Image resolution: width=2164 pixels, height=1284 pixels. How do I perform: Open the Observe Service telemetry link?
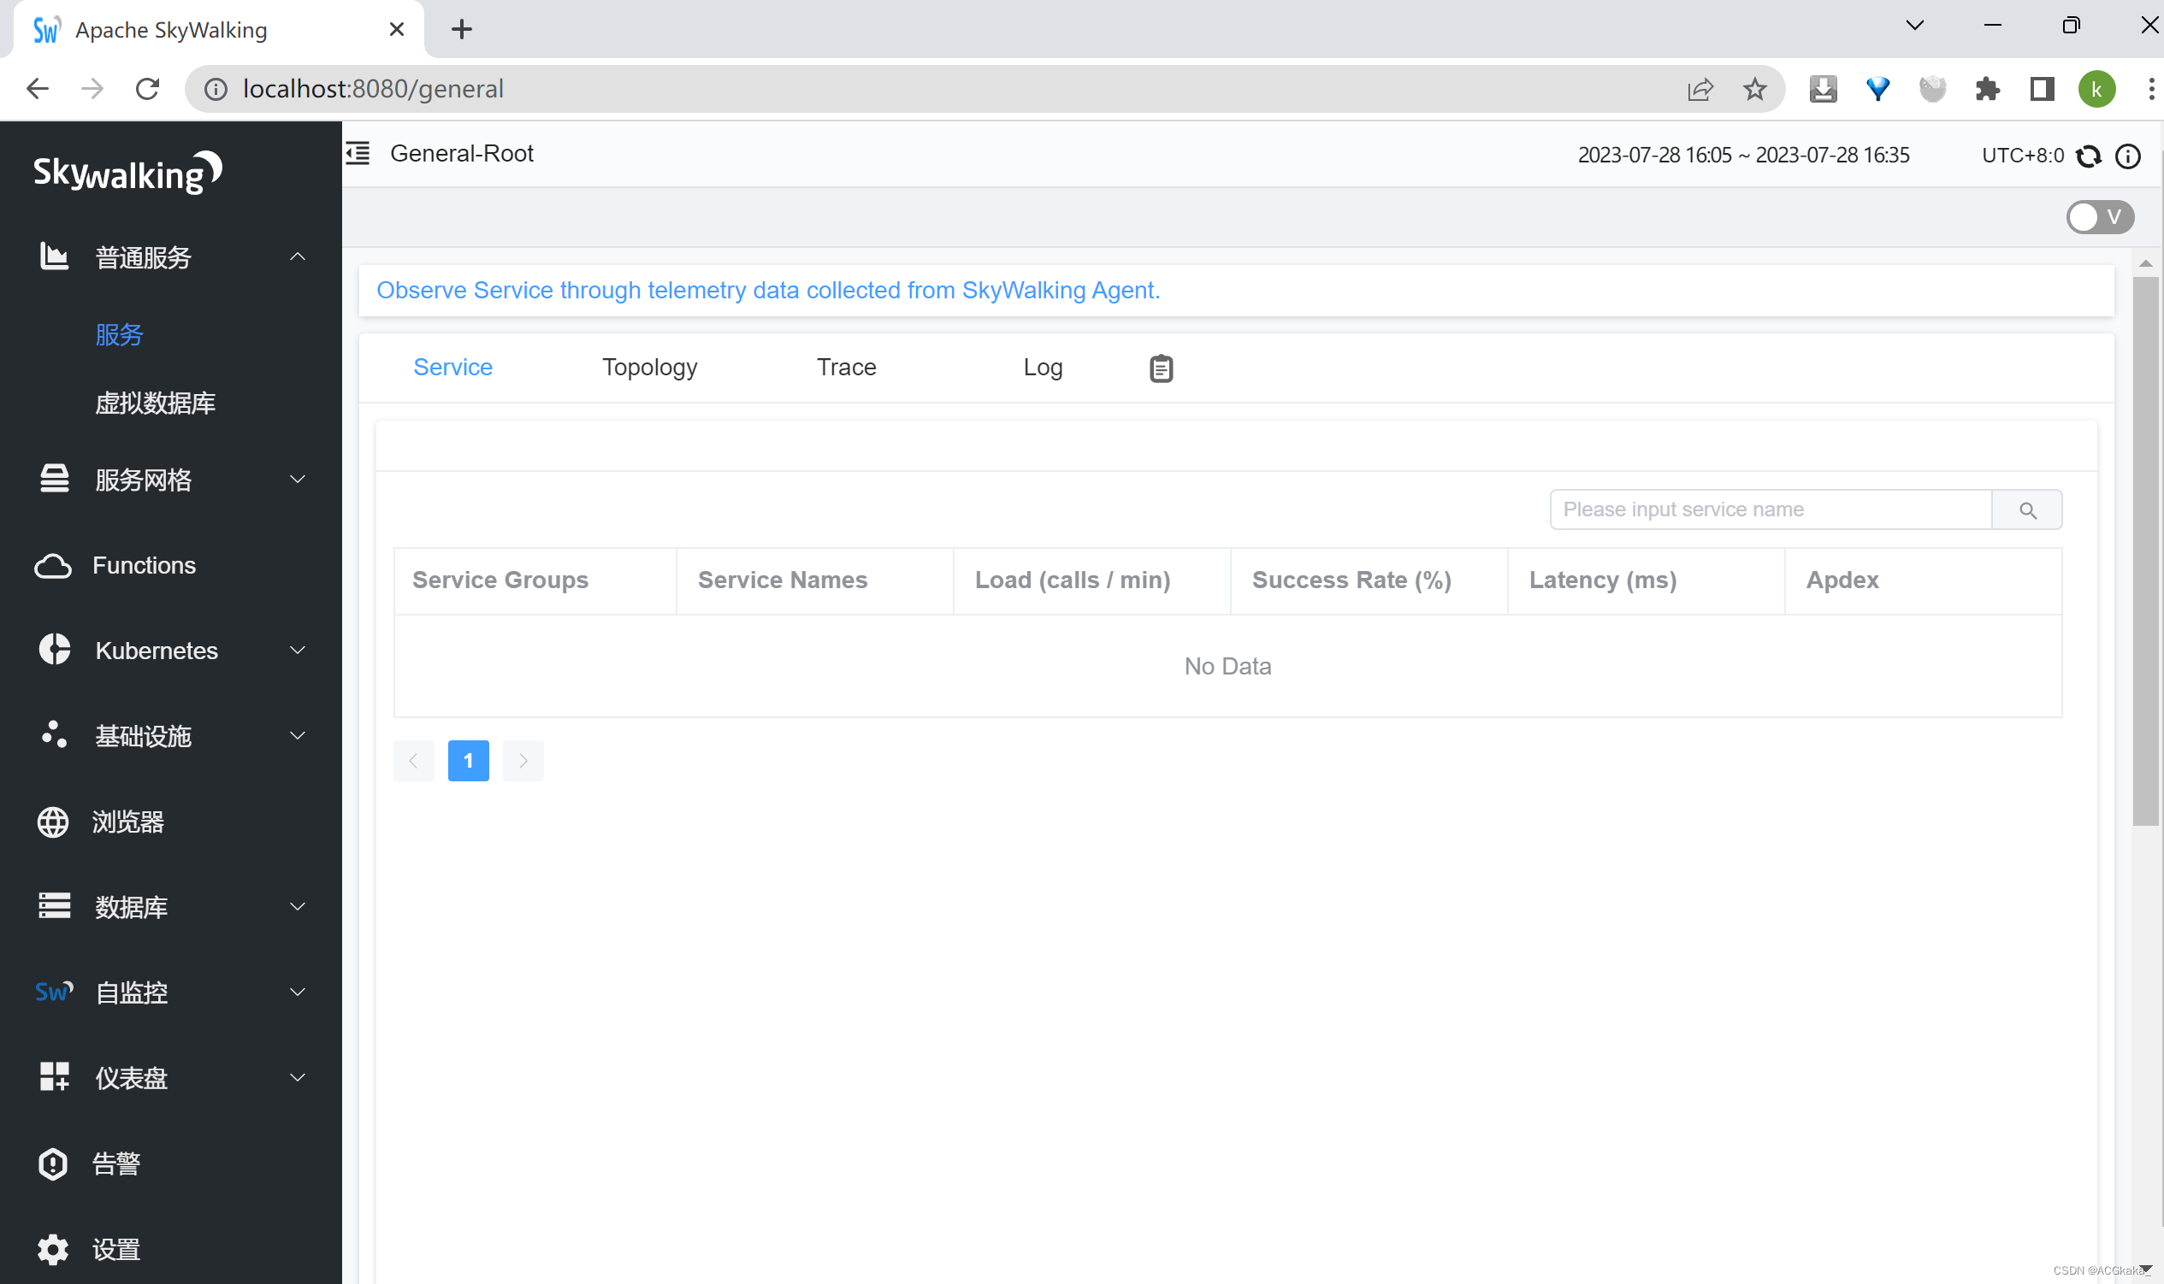coord(767,290)
